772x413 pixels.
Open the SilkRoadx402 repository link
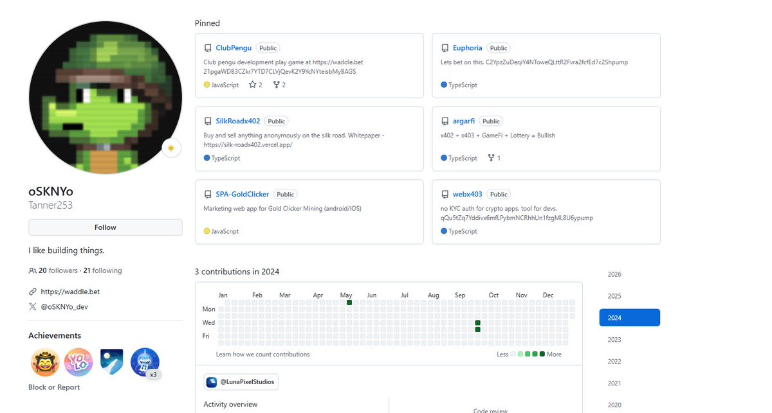(238, 121)
